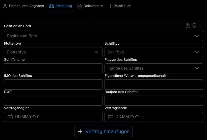Remove this contract entry with the X icon
The image size is (207, 140).
pyautogui.click(x=200, y=25)
